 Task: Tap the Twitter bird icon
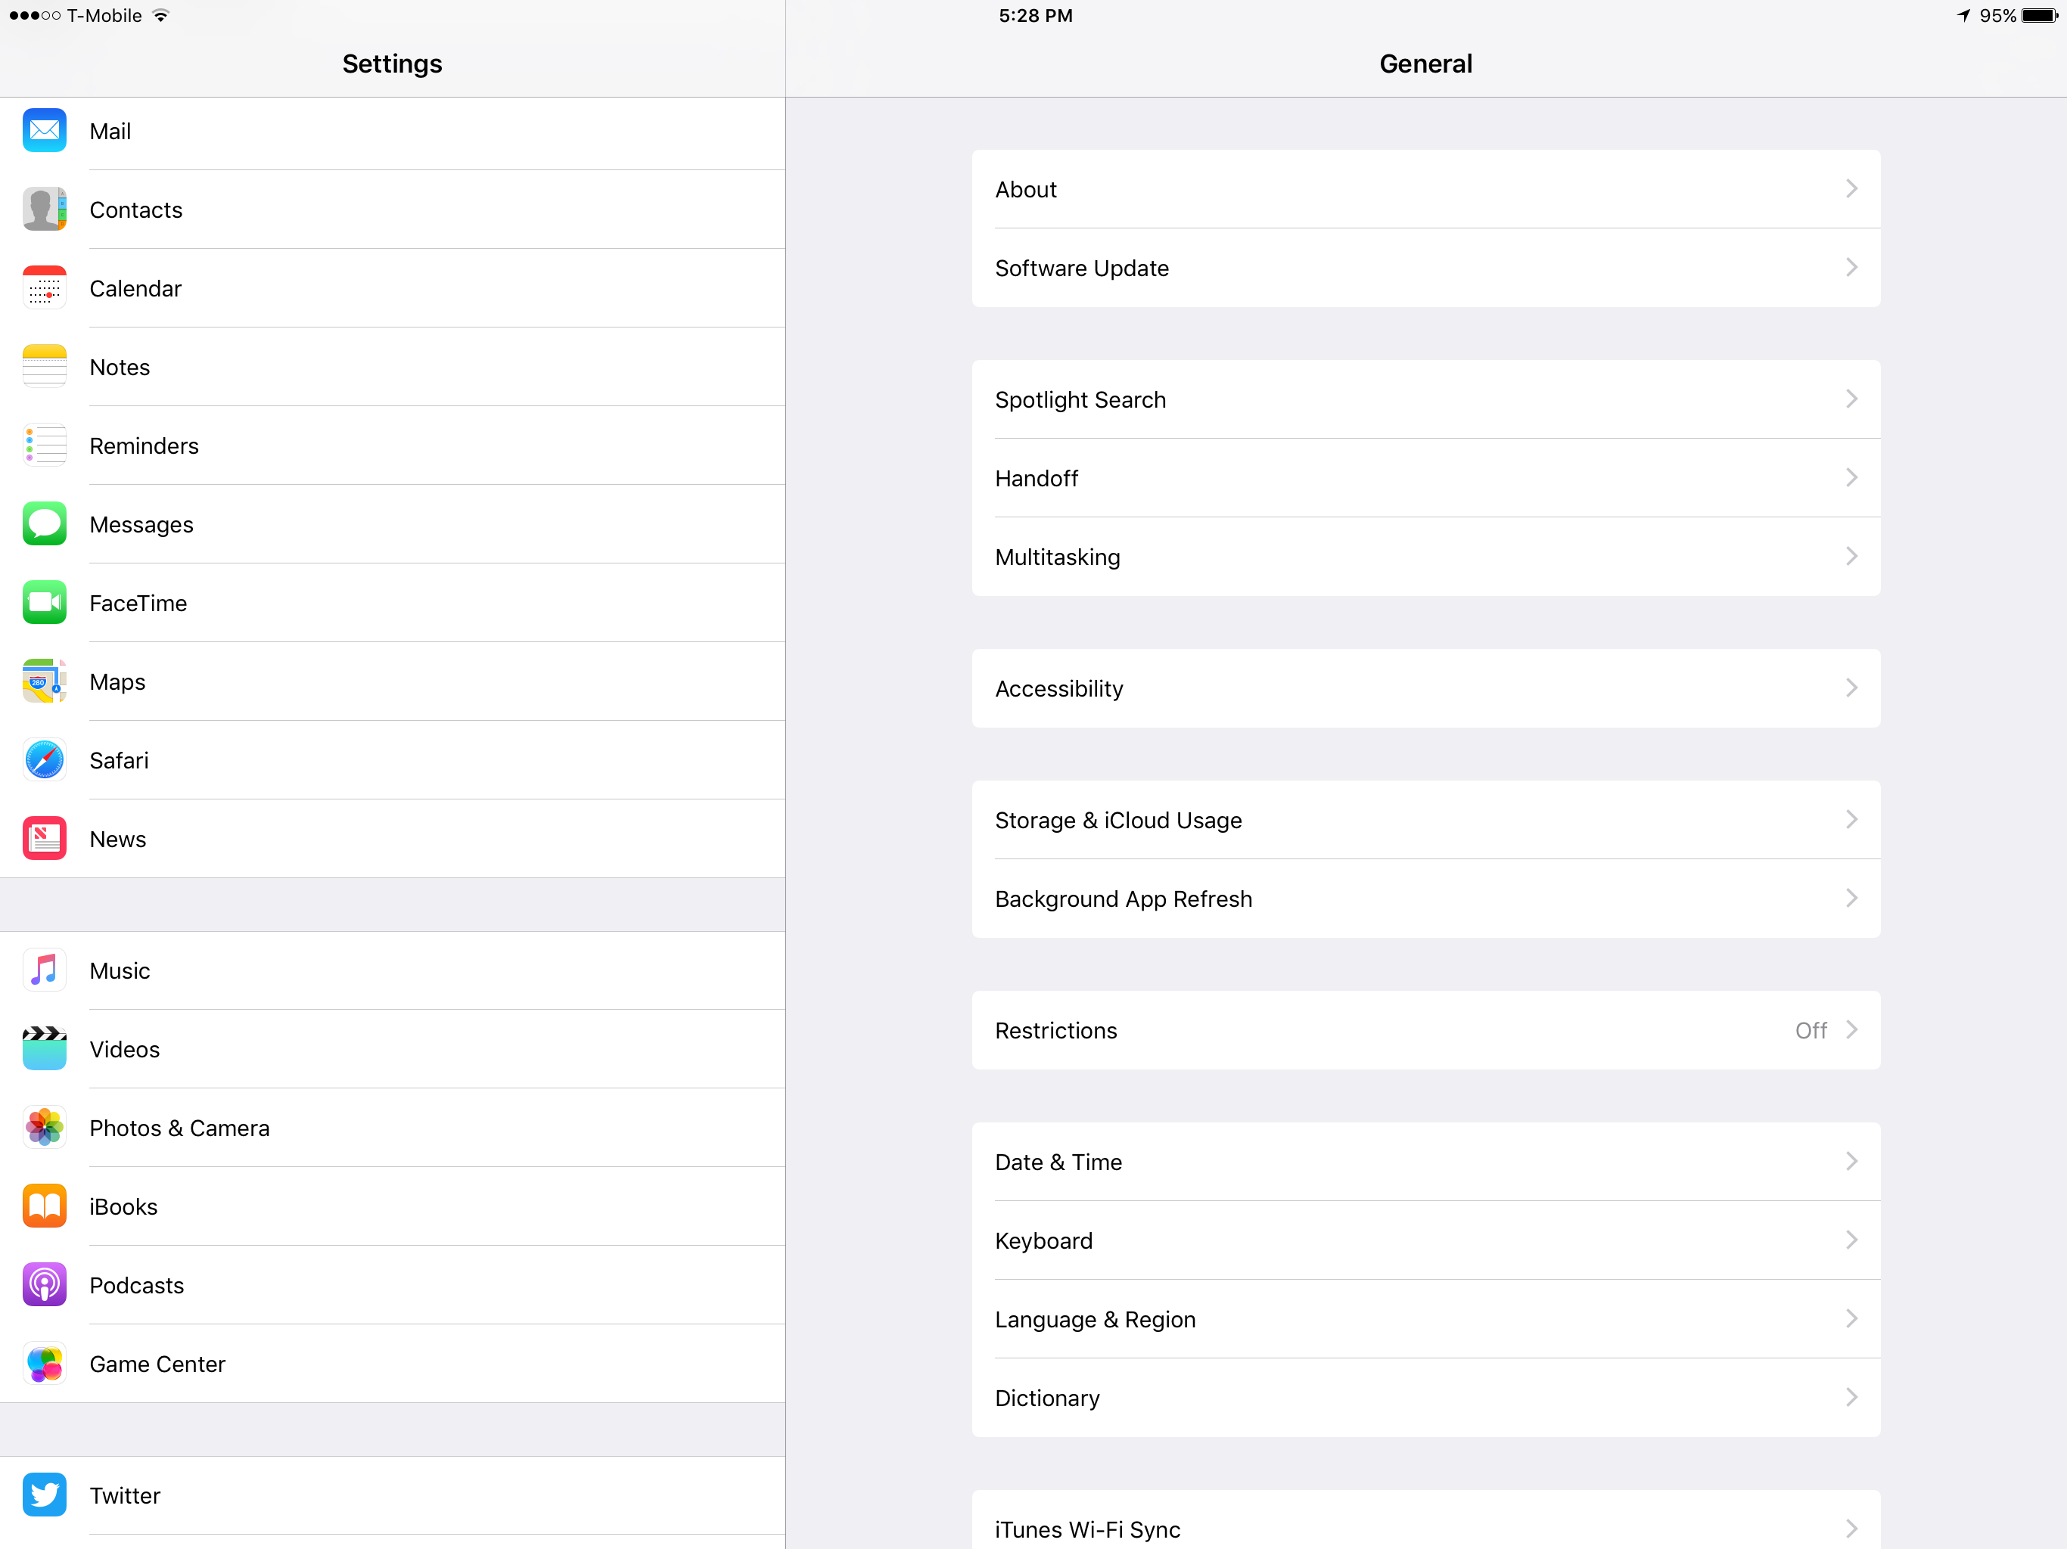[44, 1495]
